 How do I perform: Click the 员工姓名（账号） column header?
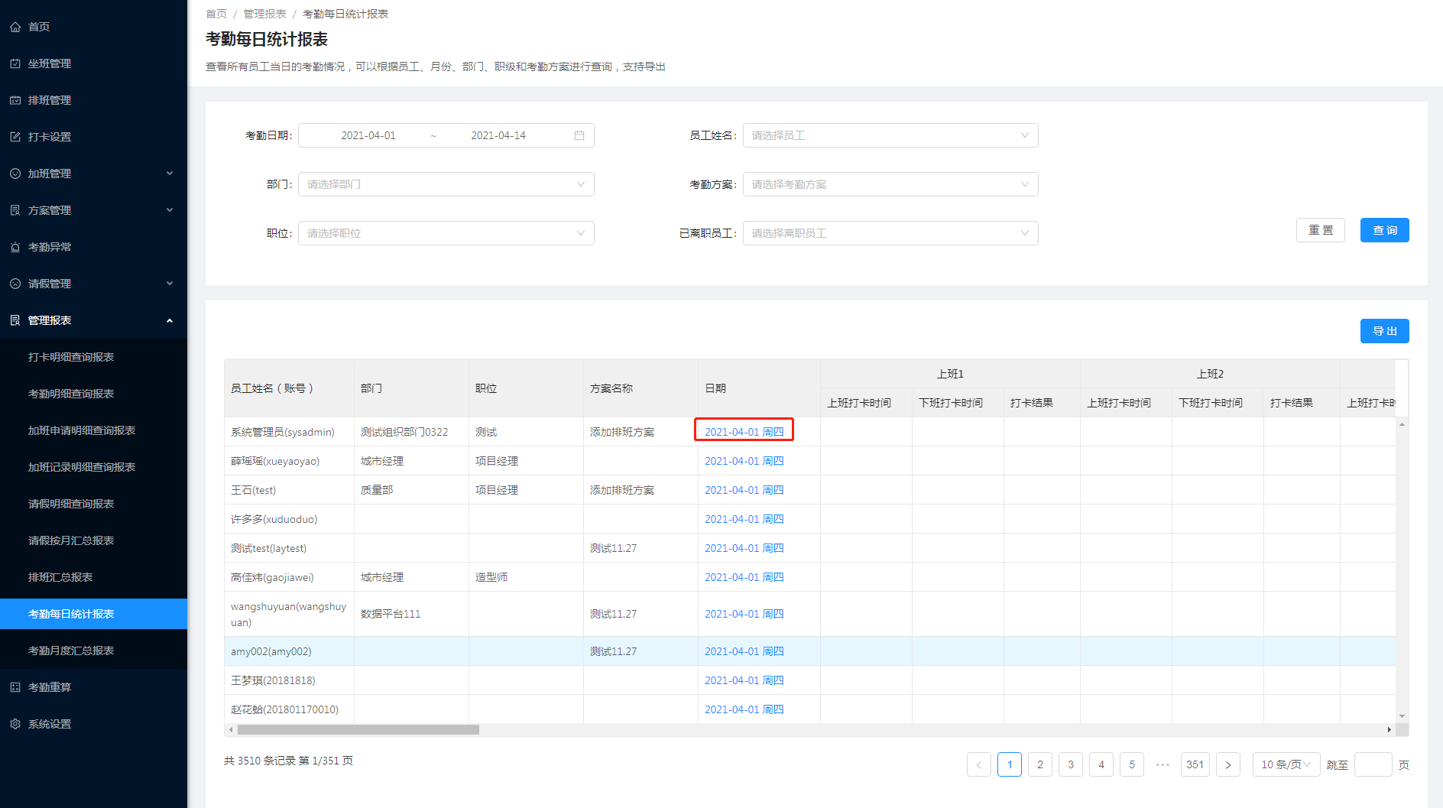[x=289, y=388]
